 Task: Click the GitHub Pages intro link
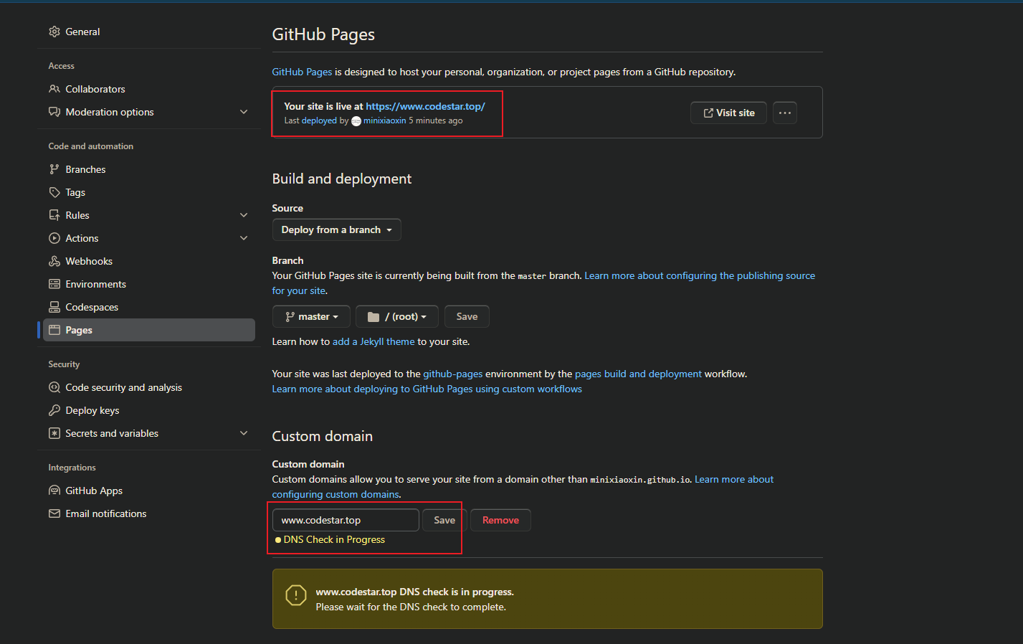coord(302,72)
